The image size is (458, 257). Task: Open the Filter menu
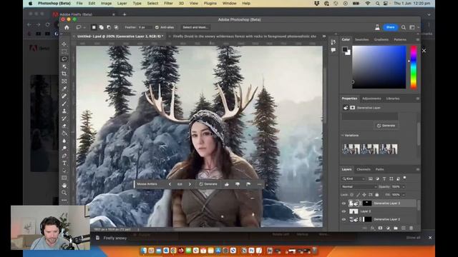168,4
